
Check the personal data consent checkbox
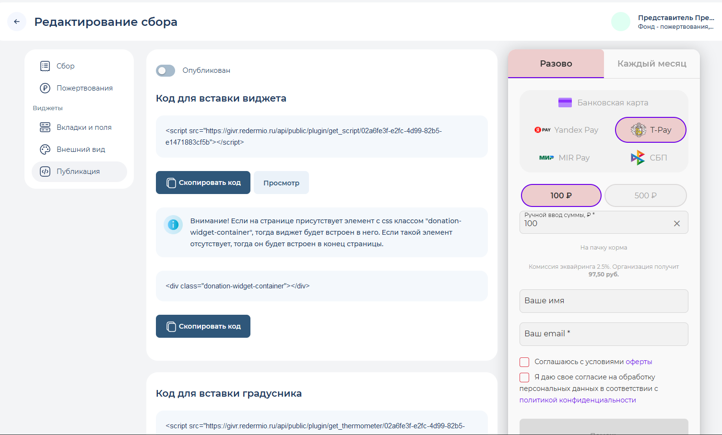(x=524, y=378)
